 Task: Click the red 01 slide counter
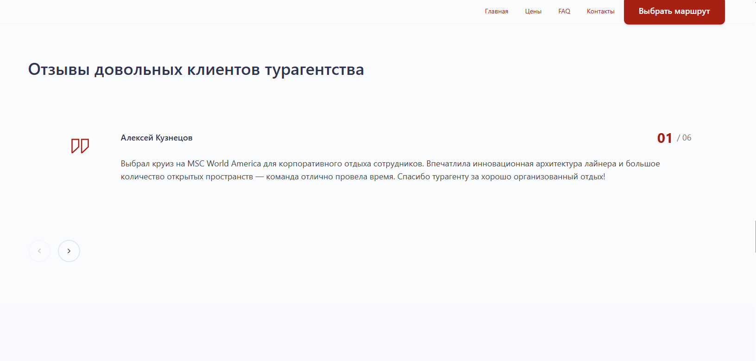(664, 138)
